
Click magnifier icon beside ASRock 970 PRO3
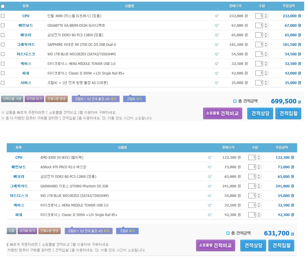210,167
